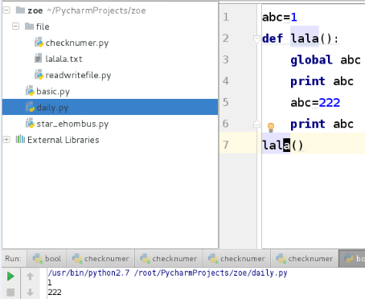Viewport: 365px width, 299px height.
Task: Click gutter line number 7
Action: [226, 145]
